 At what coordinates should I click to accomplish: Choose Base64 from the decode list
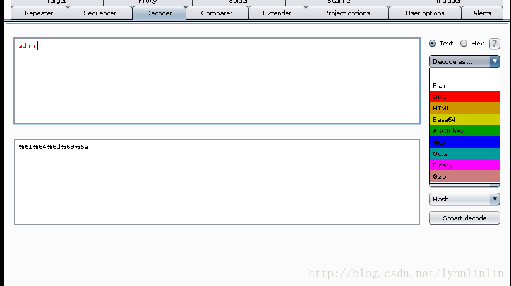pos(464,119)
